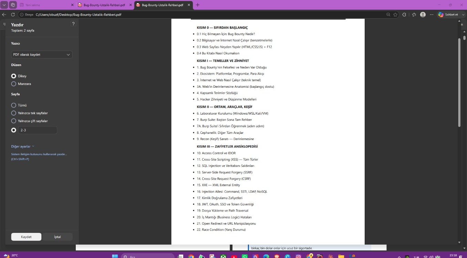Open the 20°C weather widget

[10, 256]
